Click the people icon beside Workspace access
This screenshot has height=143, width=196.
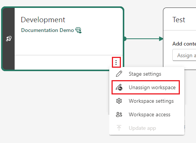pyautogui.click(x=119, y=114)
